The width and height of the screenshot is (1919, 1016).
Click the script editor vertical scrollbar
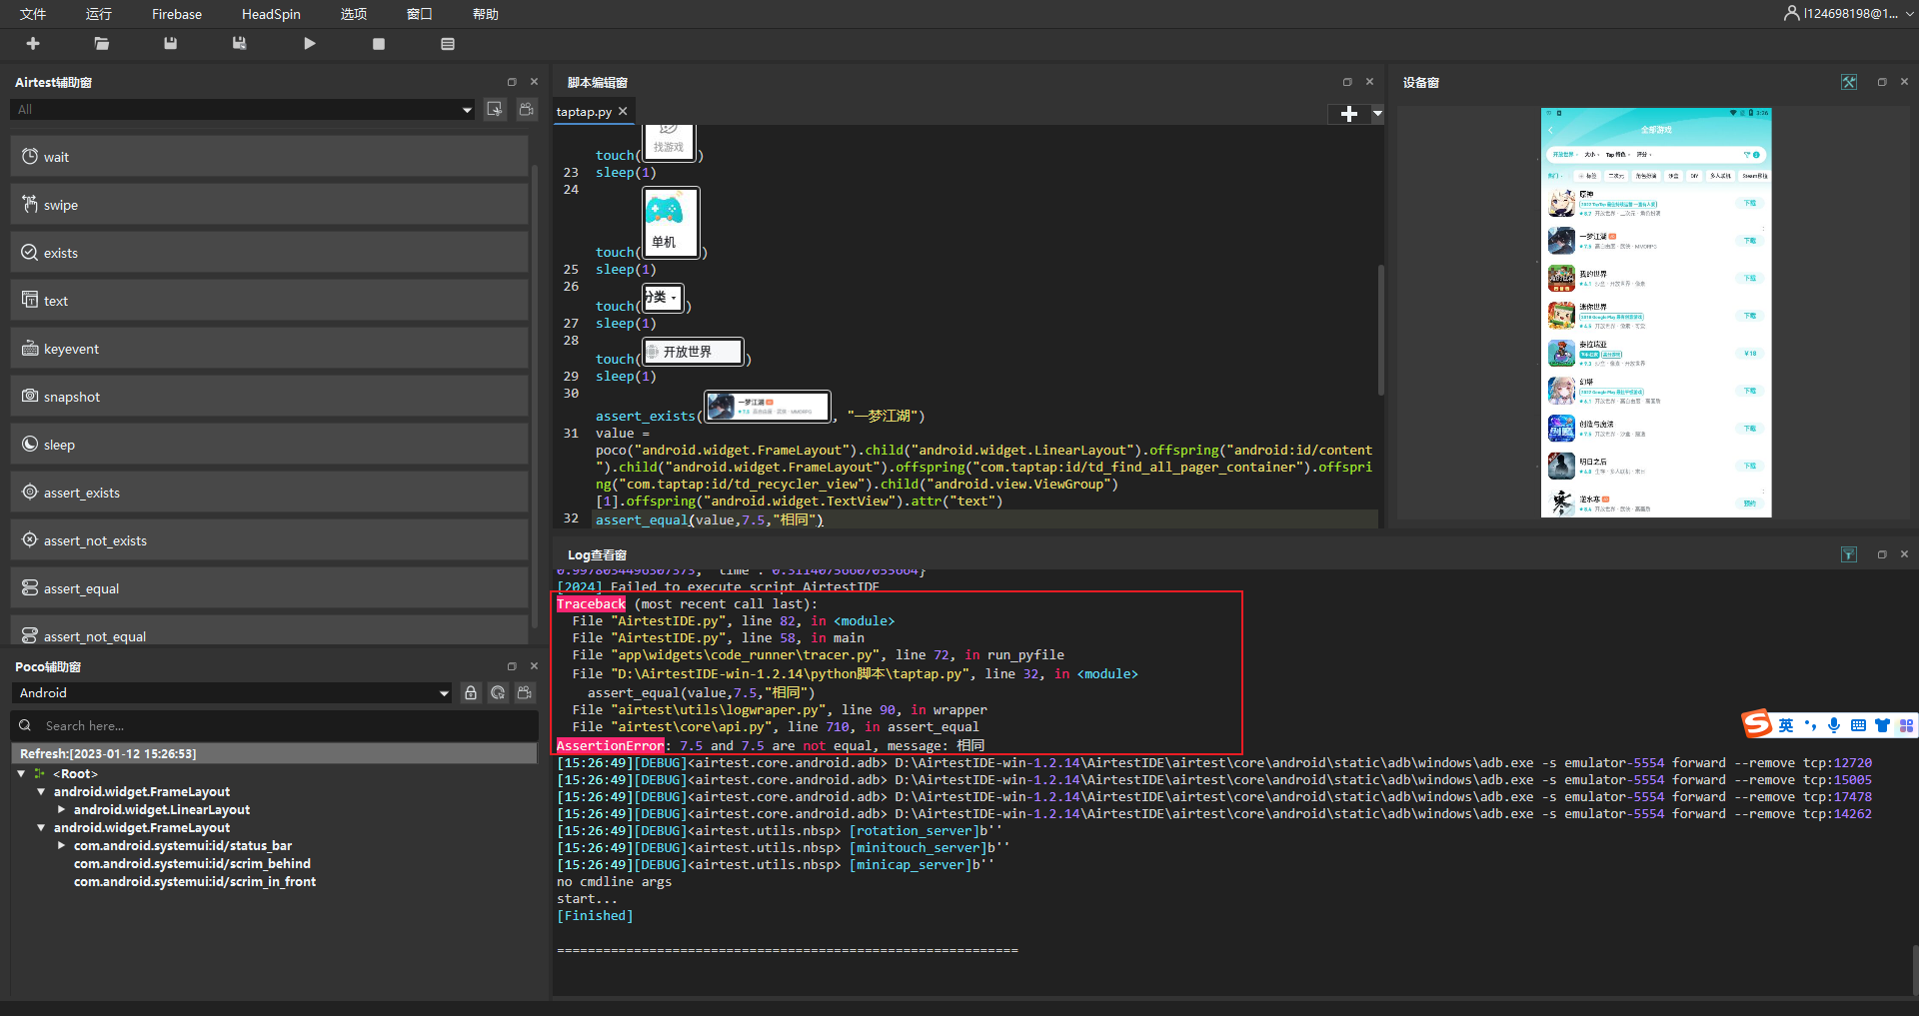(x=1381, y=330)
